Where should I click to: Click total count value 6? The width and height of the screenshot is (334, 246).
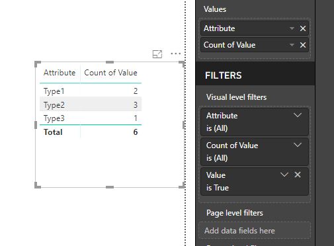(x=136, y=132)
